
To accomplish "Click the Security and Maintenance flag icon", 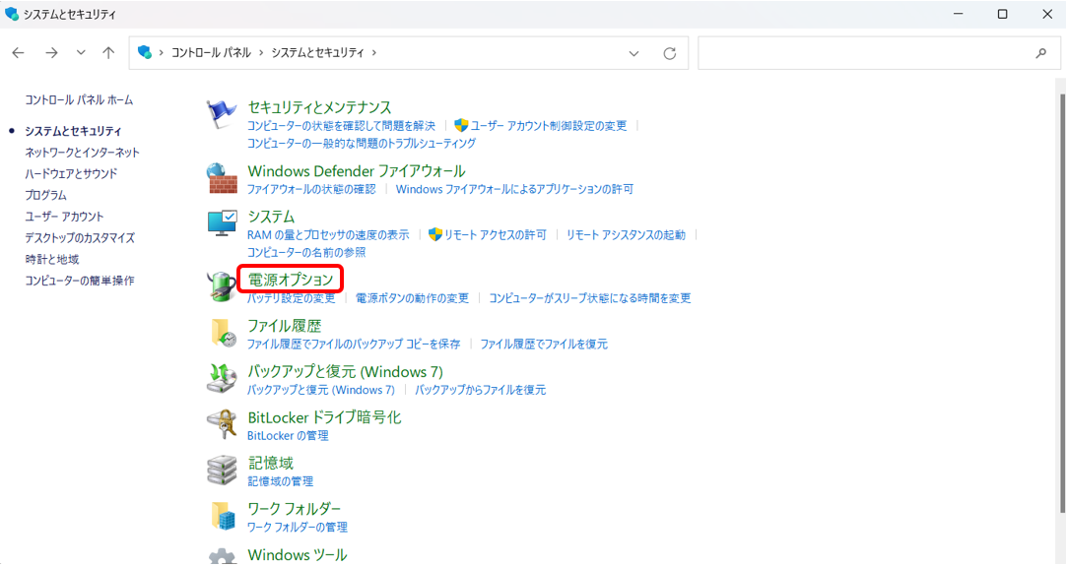I will [x=222, y=114].
